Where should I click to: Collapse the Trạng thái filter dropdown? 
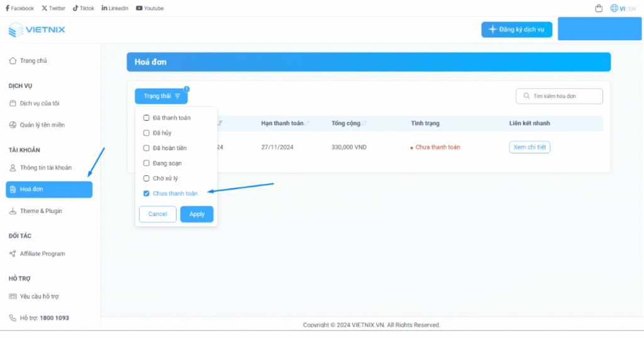point(161,96)
